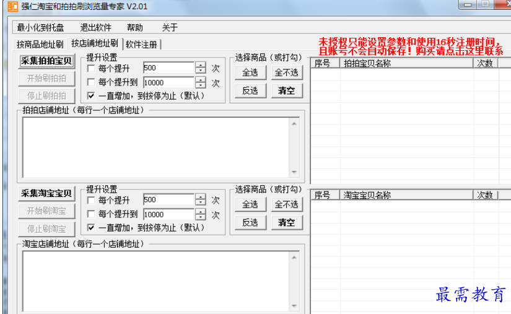
Task: Click inside the 淘宝店铺地址 text area
Action: click(x=155, y=281)
